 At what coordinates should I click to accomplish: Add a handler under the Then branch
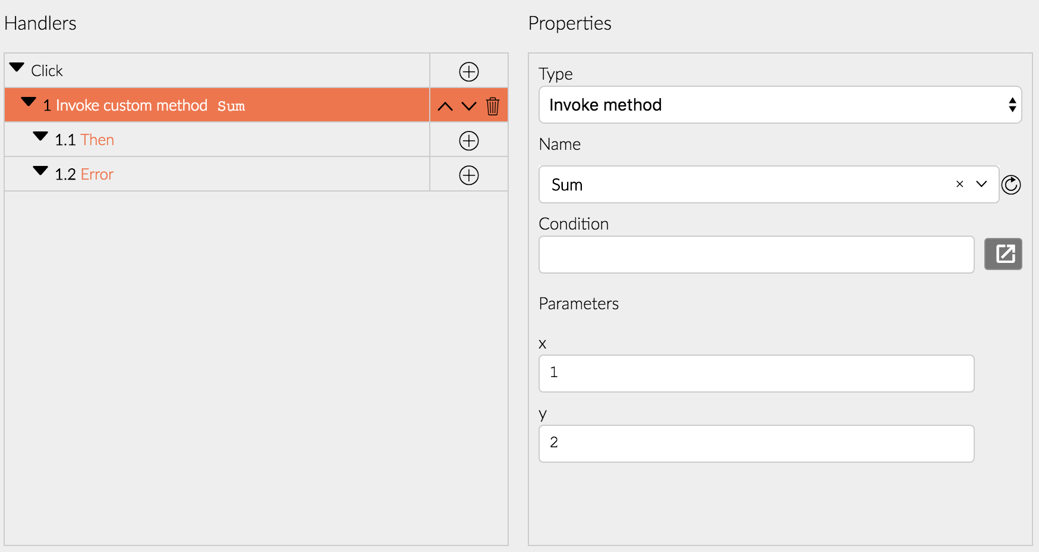click(x=469, y=141)
